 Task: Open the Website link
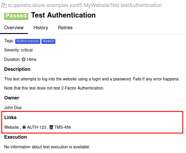point(11,127)
